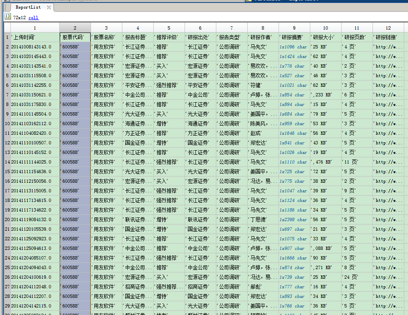The image size is (408, 315).
Task: Click the '研报链接' header cell
Action: 388,38
